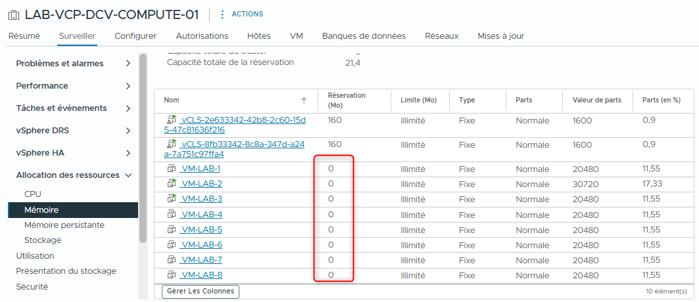Click the 10 élément(s) count text
The height and width of the screenshot is (302, 699).
point(666,291)
